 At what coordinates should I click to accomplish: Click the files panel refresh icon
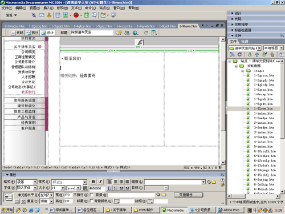239,55
